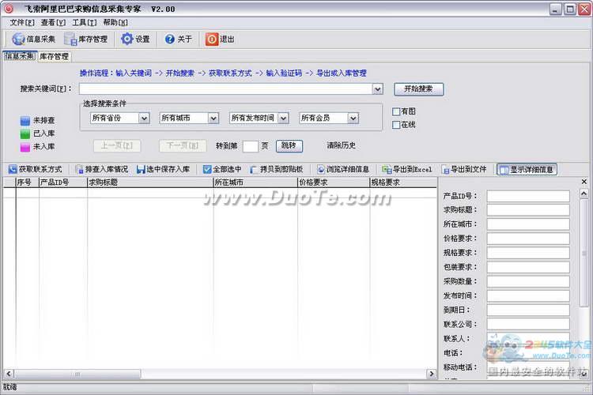Click 导出到文件 icon

[445, 169]
